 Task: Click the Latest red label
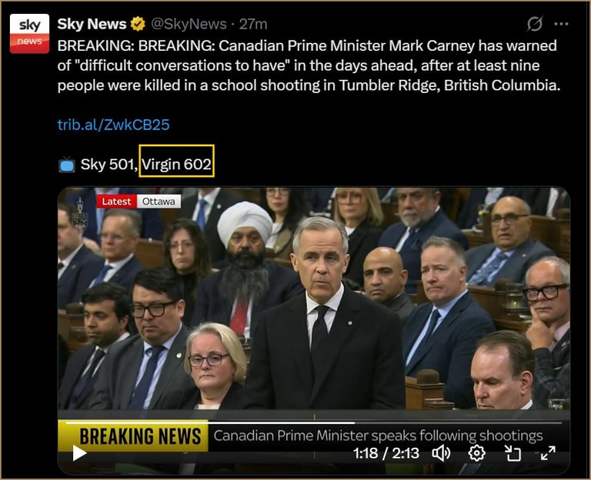coord(116,202)
